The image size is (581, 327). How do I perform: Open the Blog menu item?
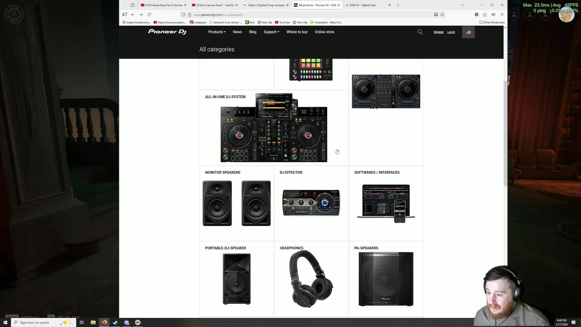click(253, 32)
